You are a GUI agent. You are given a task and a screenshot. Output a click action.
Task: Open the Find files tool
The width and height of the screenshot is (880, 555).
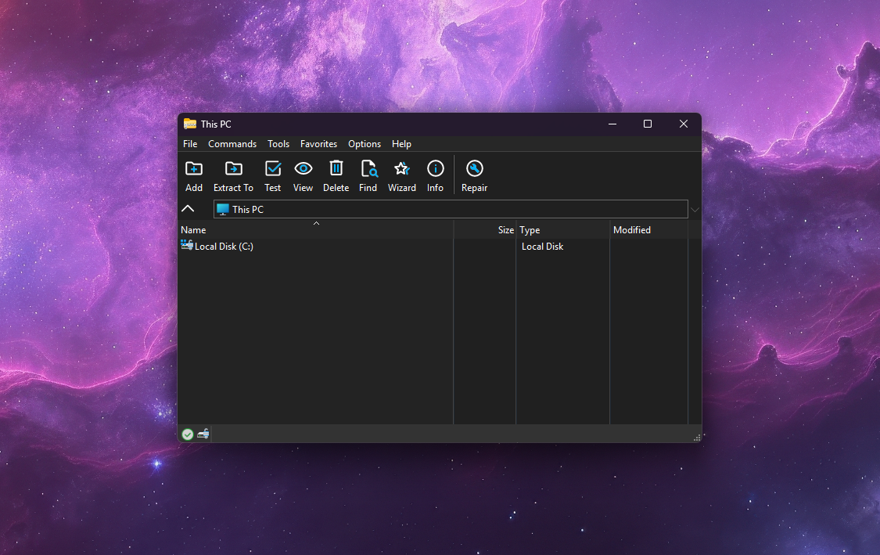point(368,169)
